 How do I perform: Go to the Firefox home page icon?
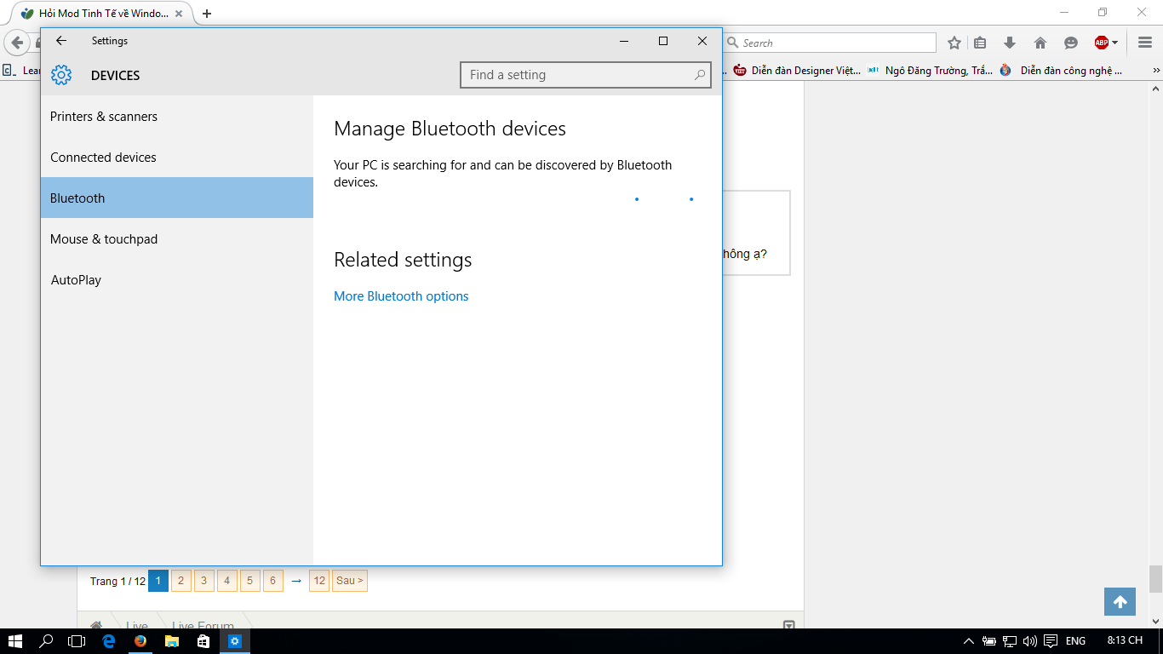[x=1040, y=43]
